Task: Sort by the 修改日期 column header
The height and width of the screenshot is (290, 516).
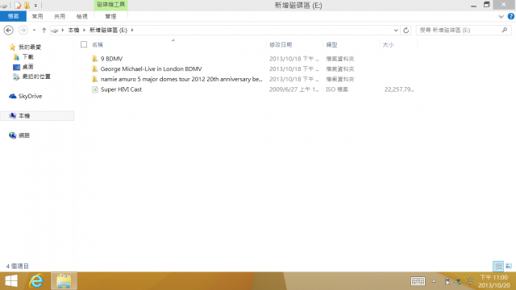Action: (281, 45)
